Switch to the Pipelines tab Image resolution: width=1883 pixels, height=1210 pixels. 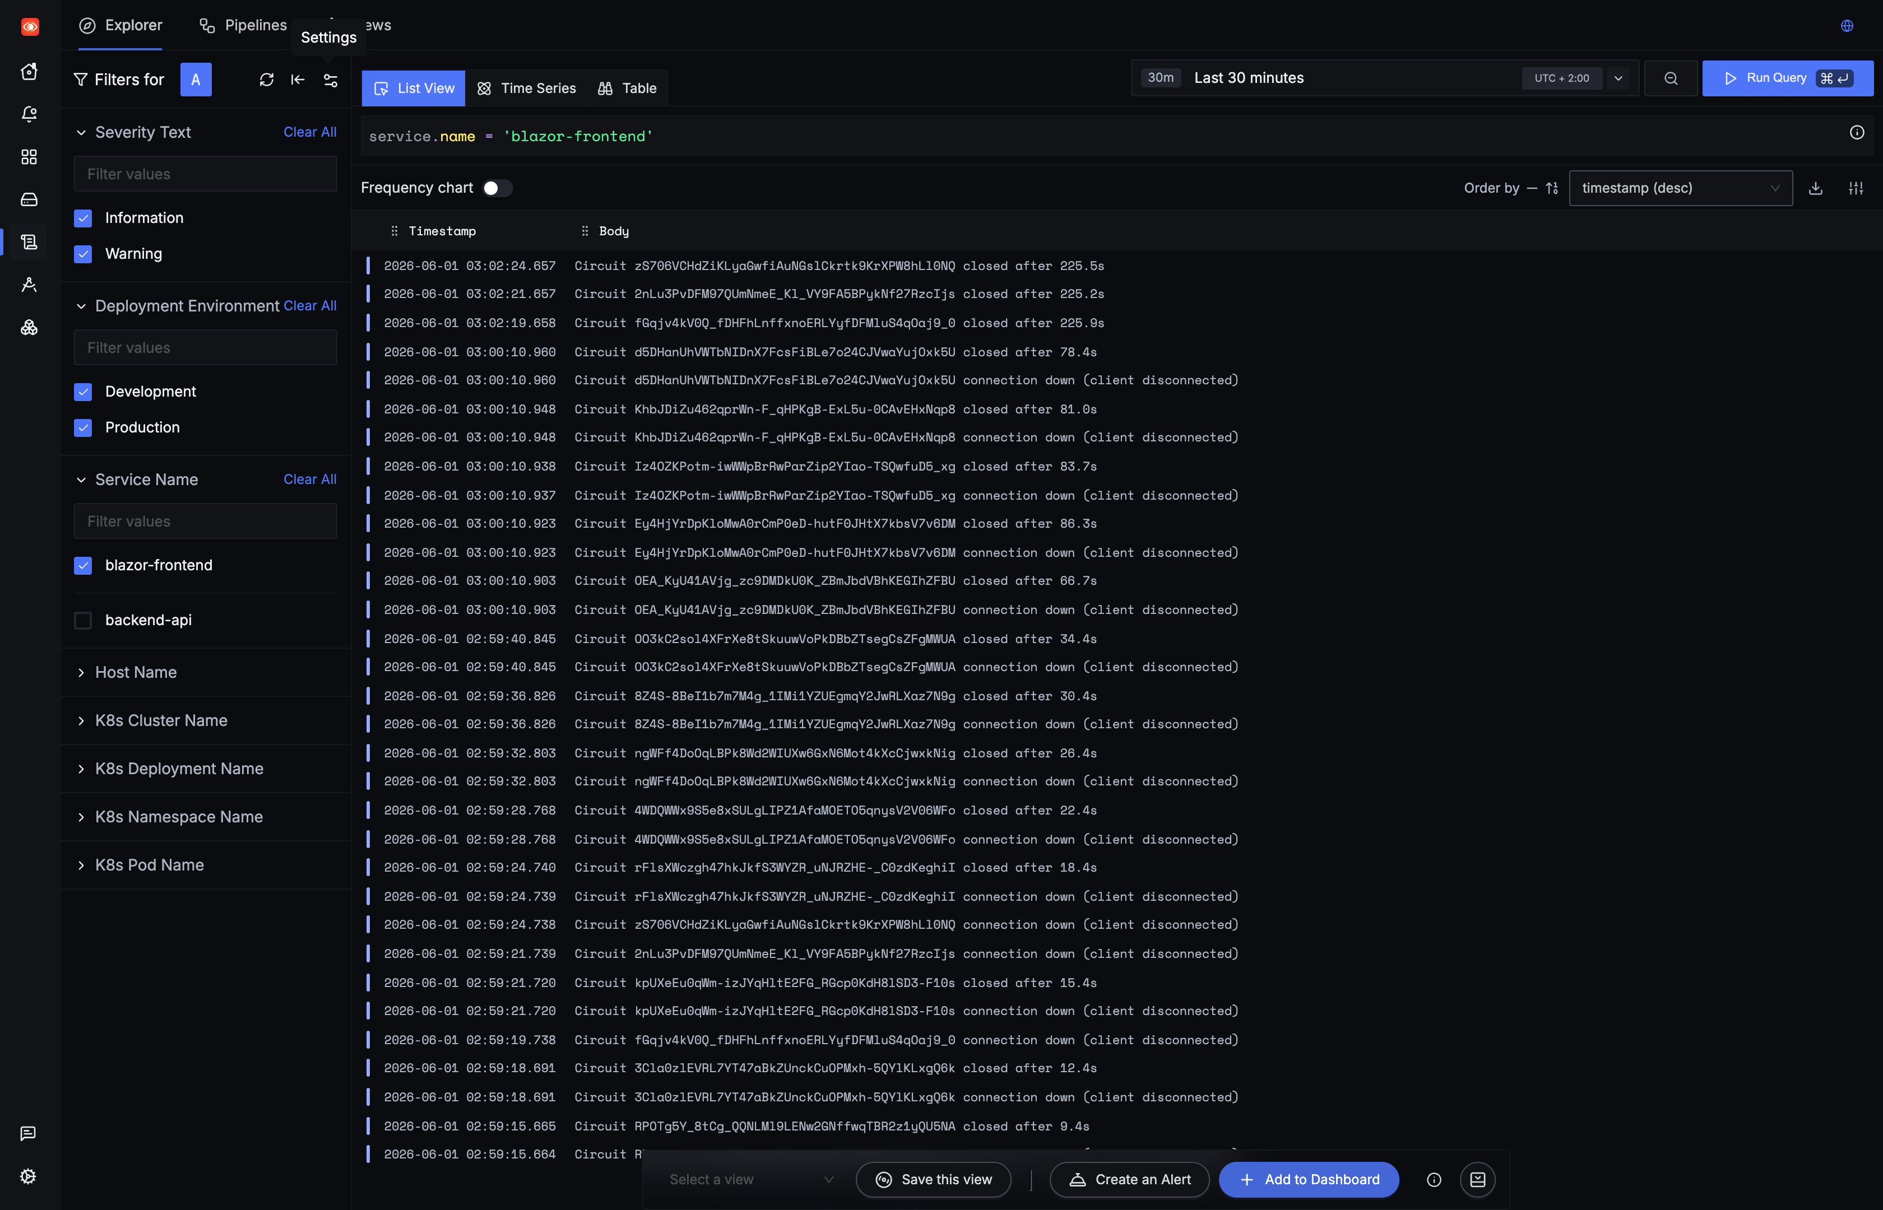(x=243, y=25)
